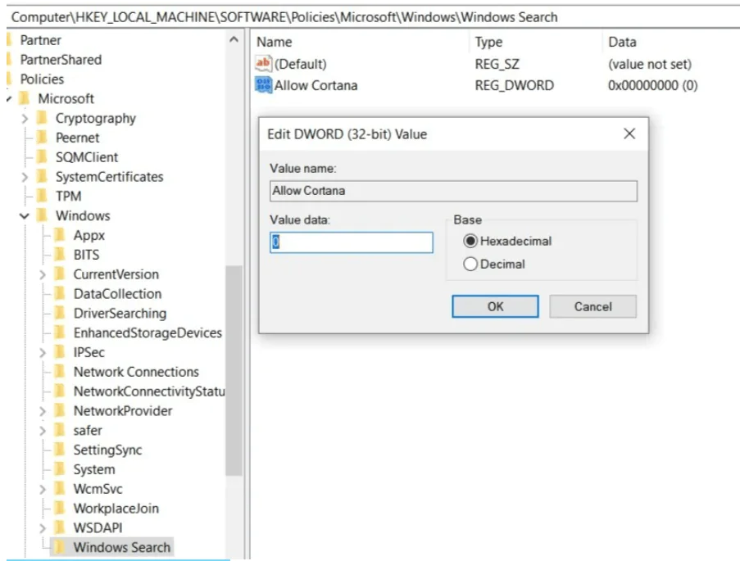Click the SettingSync folder icon
The image size is (740, 561).
pos(60,450)
